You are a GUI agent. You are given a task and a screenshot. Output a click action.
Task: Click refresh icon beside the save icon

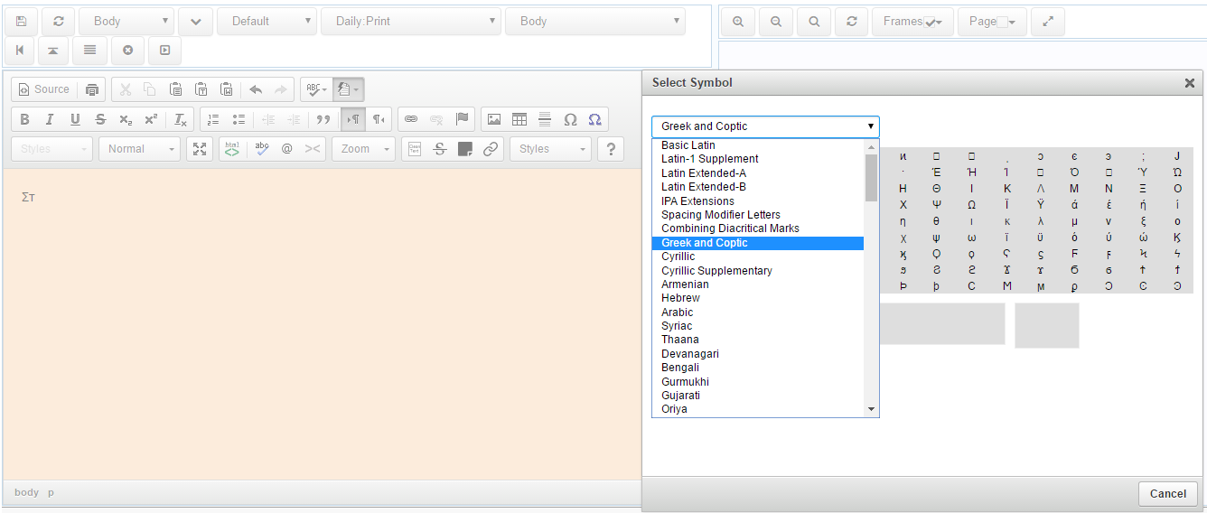[59, 21]
